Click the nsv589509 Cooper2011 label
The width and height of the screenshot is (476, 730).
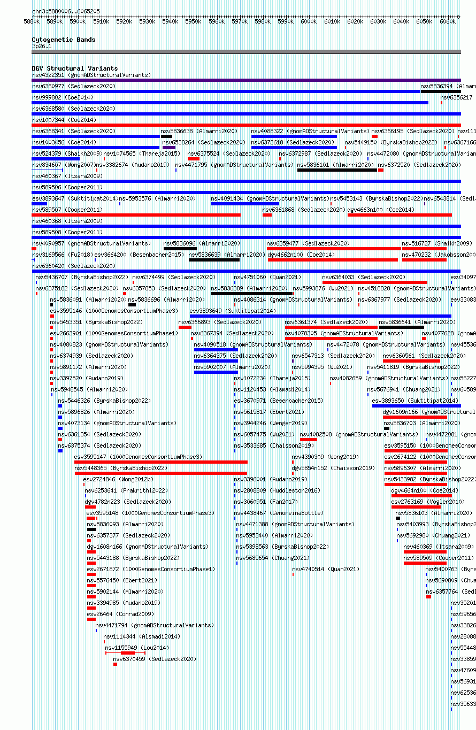point(439,558)
